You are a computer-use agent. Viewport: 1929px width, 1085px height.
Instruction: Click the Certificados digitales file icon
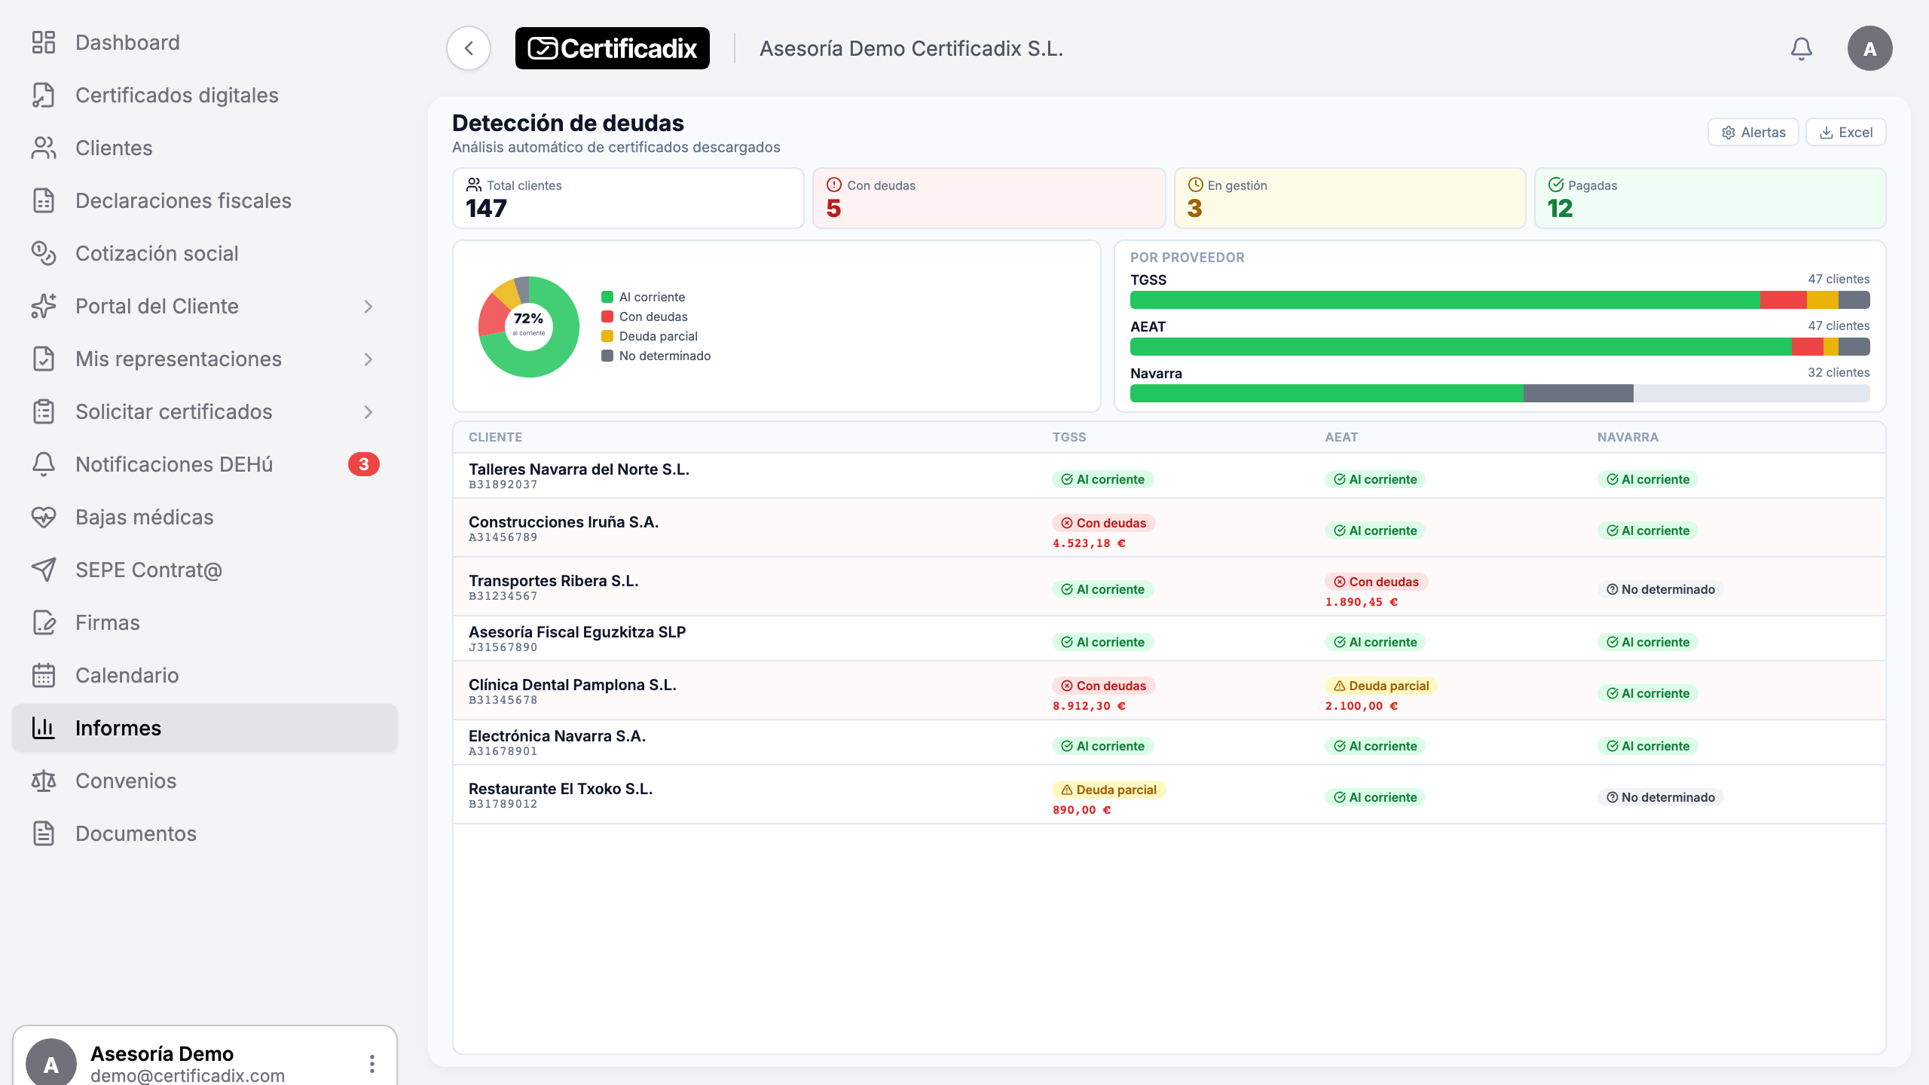coord(44,95)
